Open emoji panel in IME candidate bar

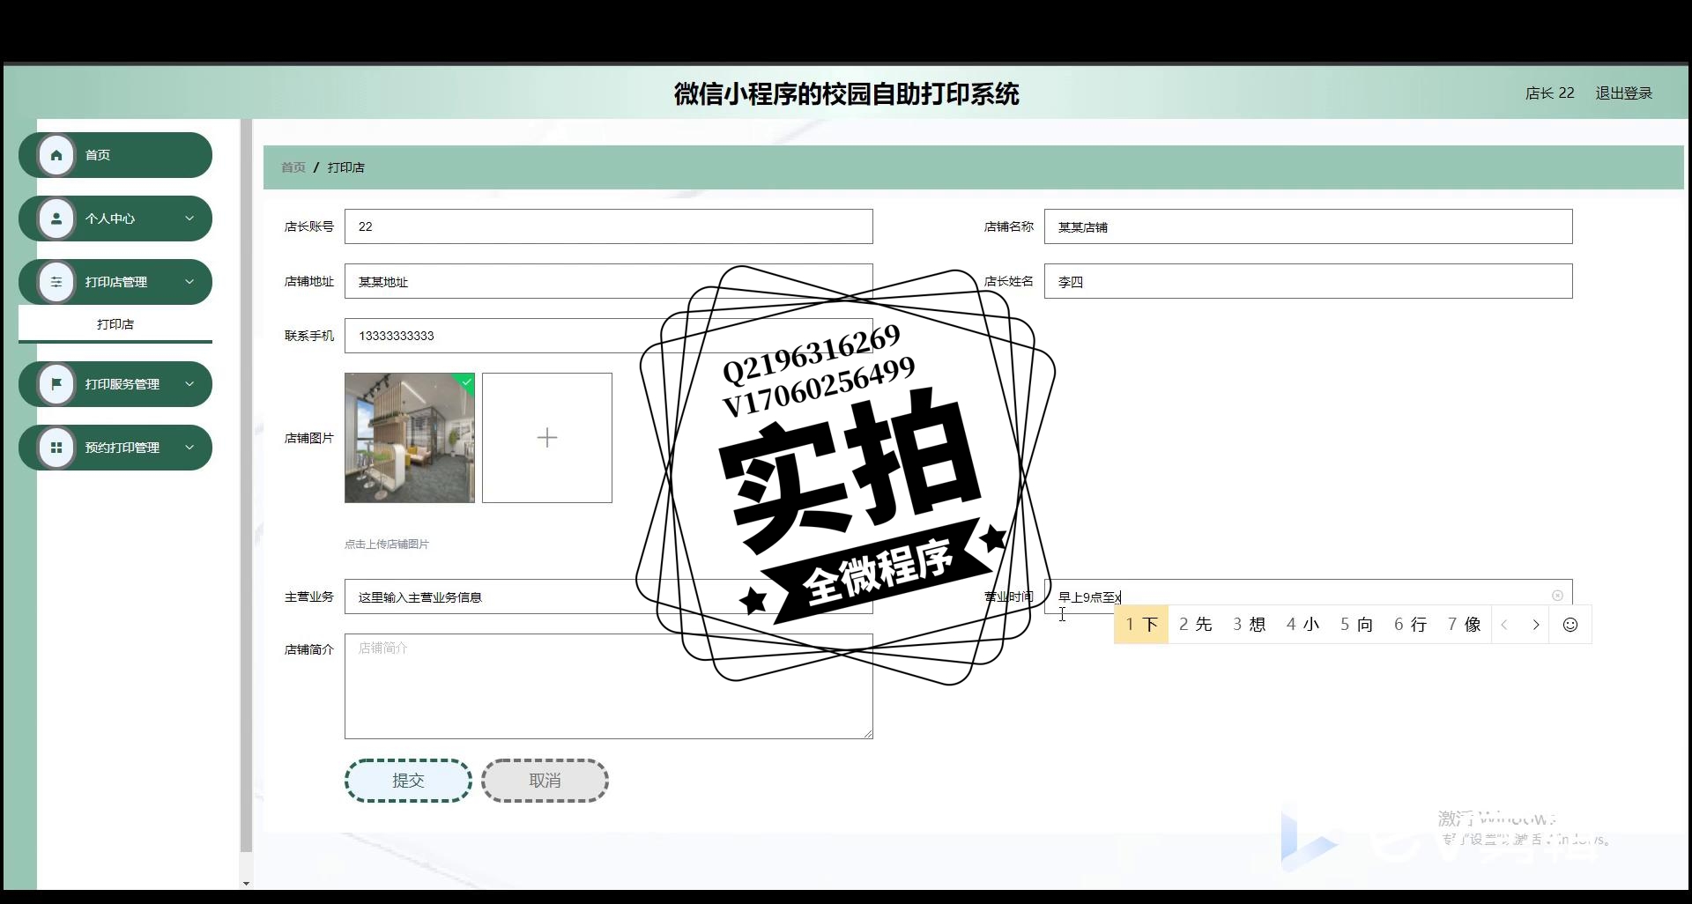coord(1570,625)
